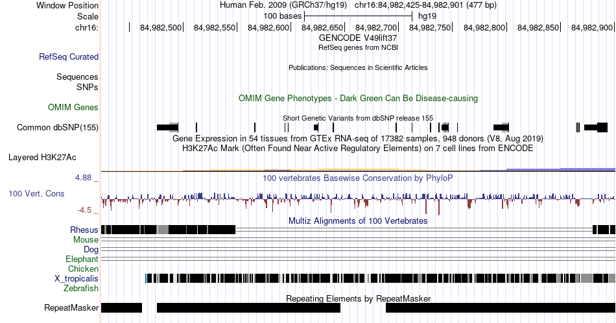Viewport: 616px width, 323px height.
Task: Click the OMIM Genes track label
Action: pyautogui.click(x=73, y=107)
